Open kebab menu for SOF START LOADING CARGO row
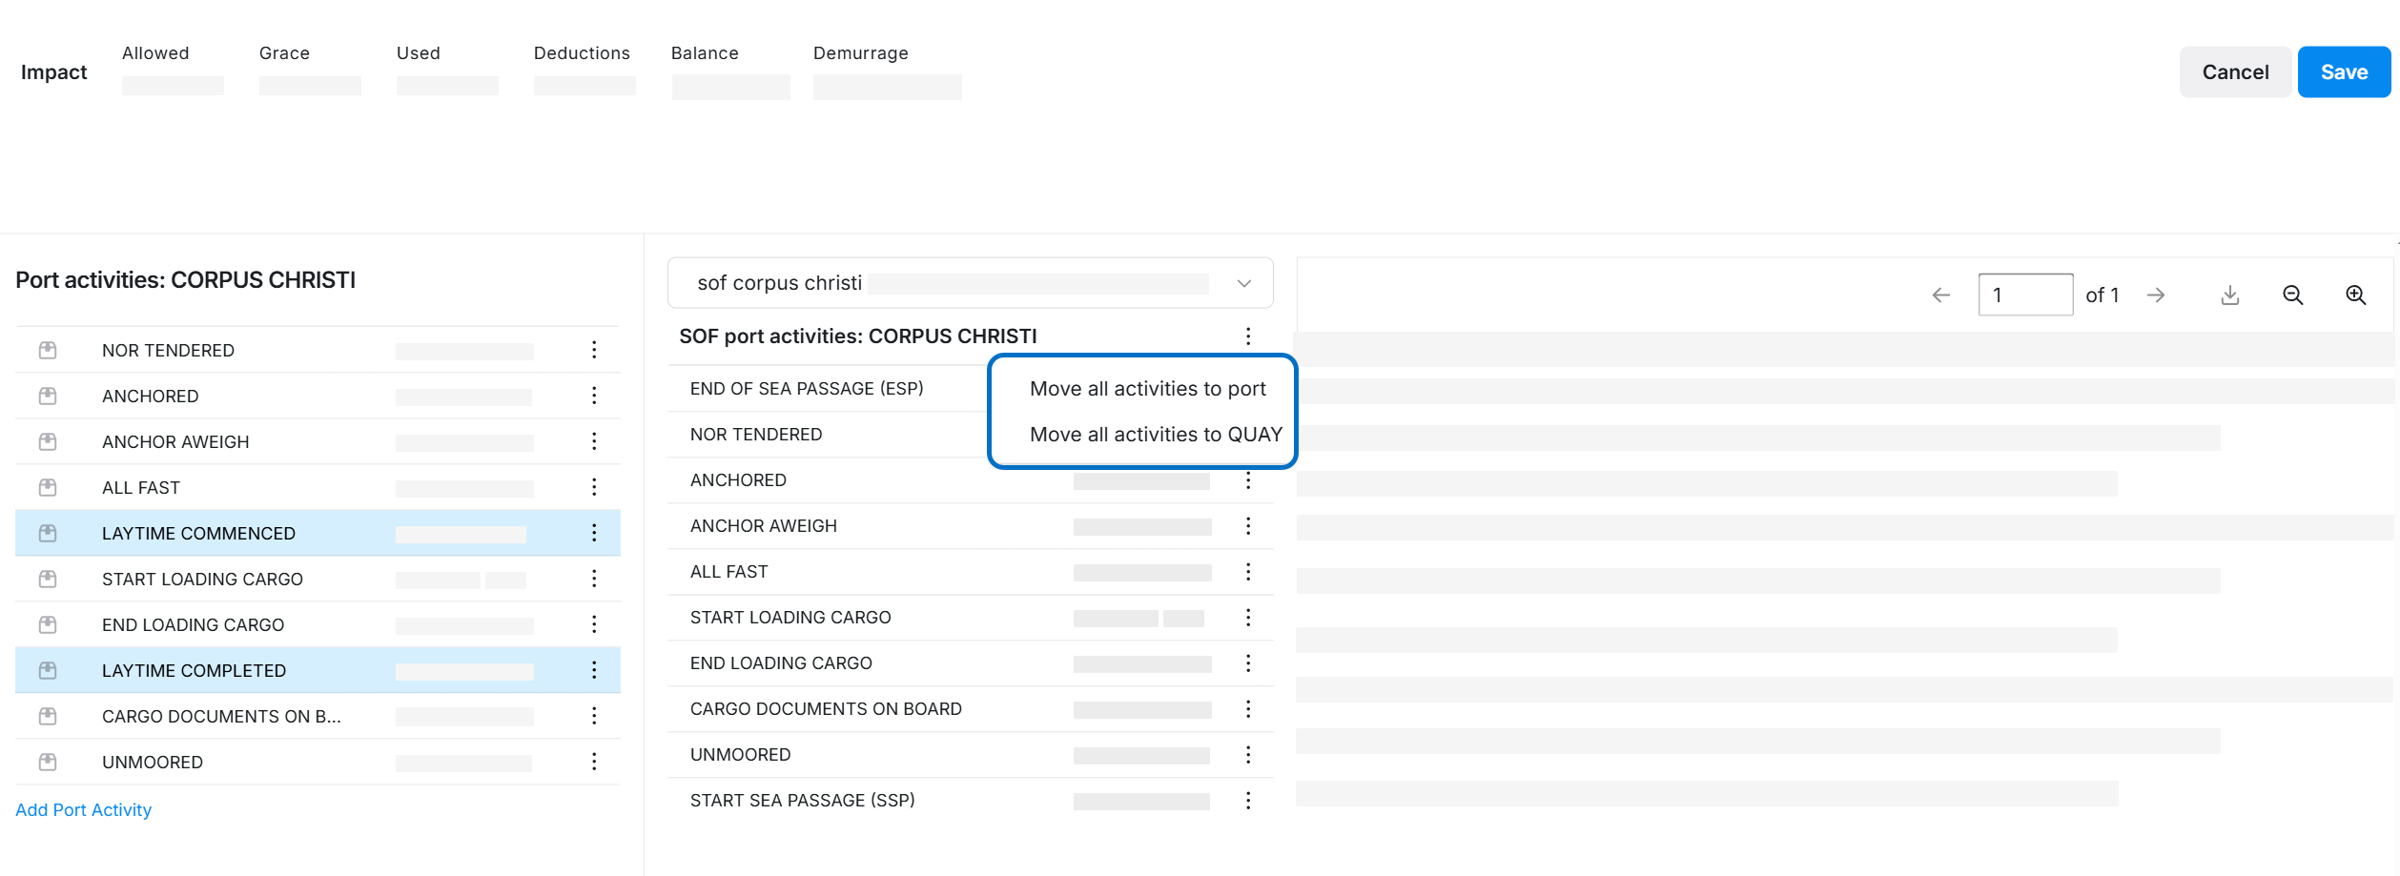The image size is (2400, 876). (1248, 618)
